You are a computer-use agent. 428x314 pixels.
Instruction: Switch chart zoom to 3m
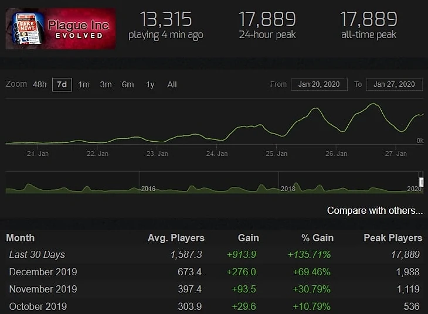click(x=106, y=84)
